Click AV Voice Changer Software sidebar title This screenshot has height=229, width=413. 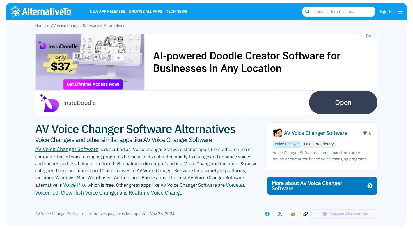pyautogui.click(x=316, y=133)
